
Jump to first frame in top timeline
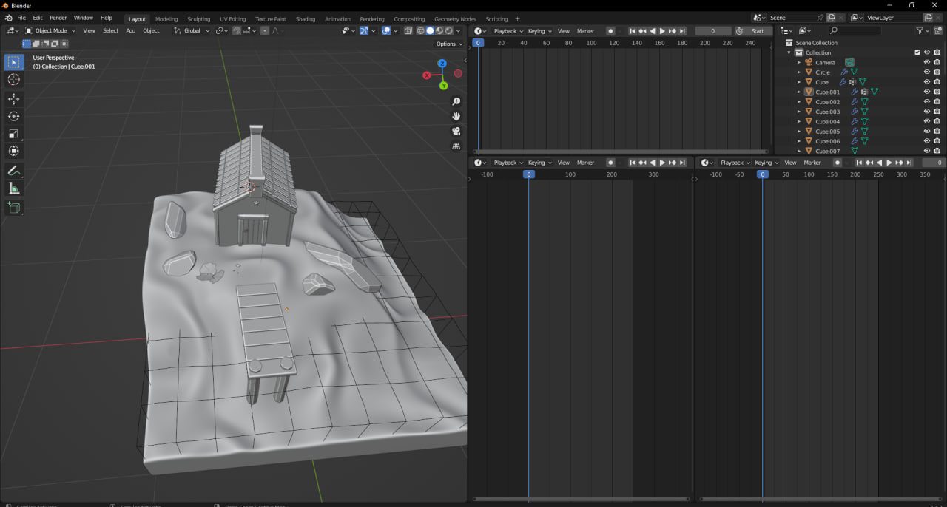[633, 30]
